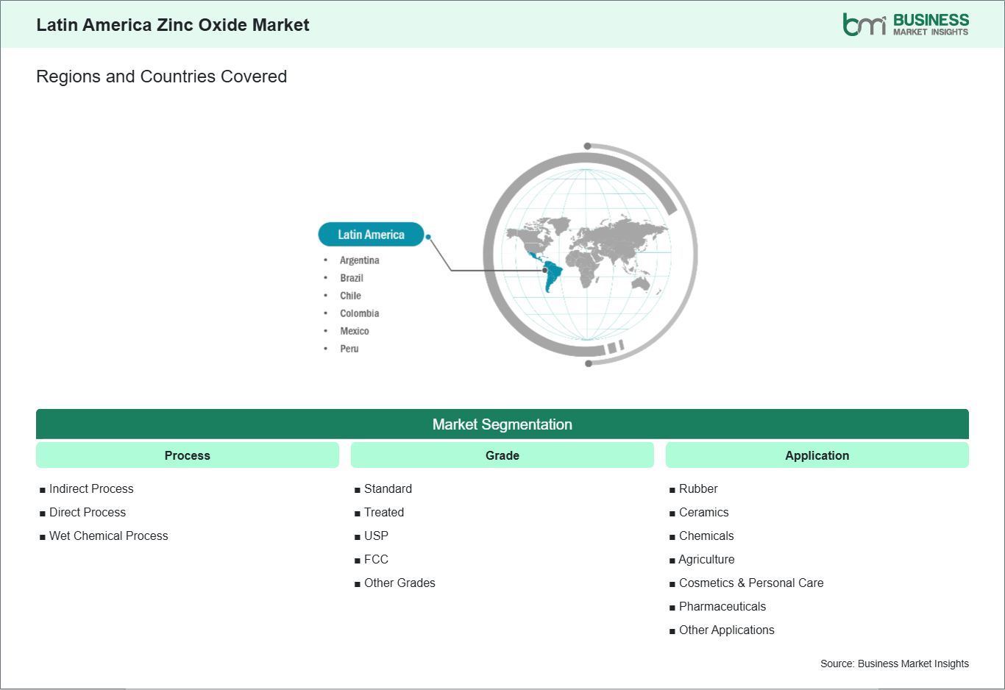This screenshot has width=1005, height=690.
Task: Click 'Colombia' in country list
Action: click(x=360, y=313)
